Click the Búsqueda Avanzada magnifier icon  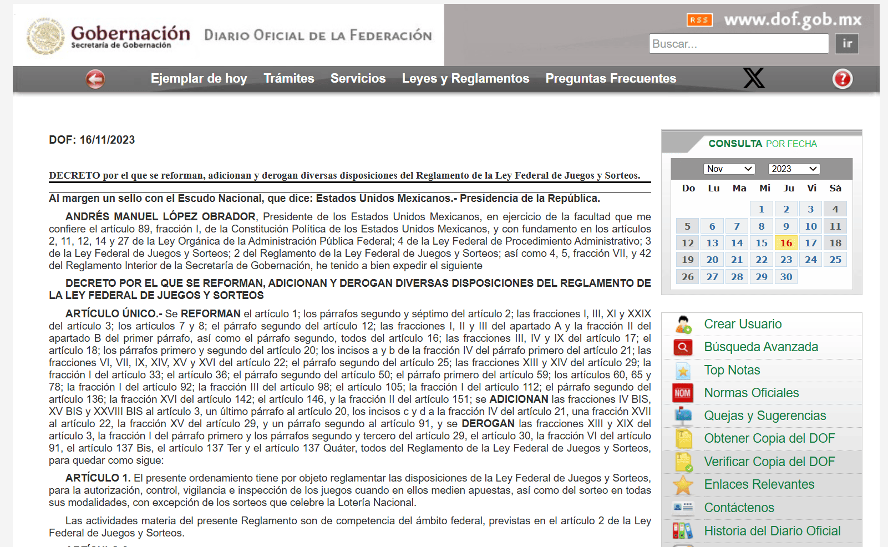pos(683,347)
